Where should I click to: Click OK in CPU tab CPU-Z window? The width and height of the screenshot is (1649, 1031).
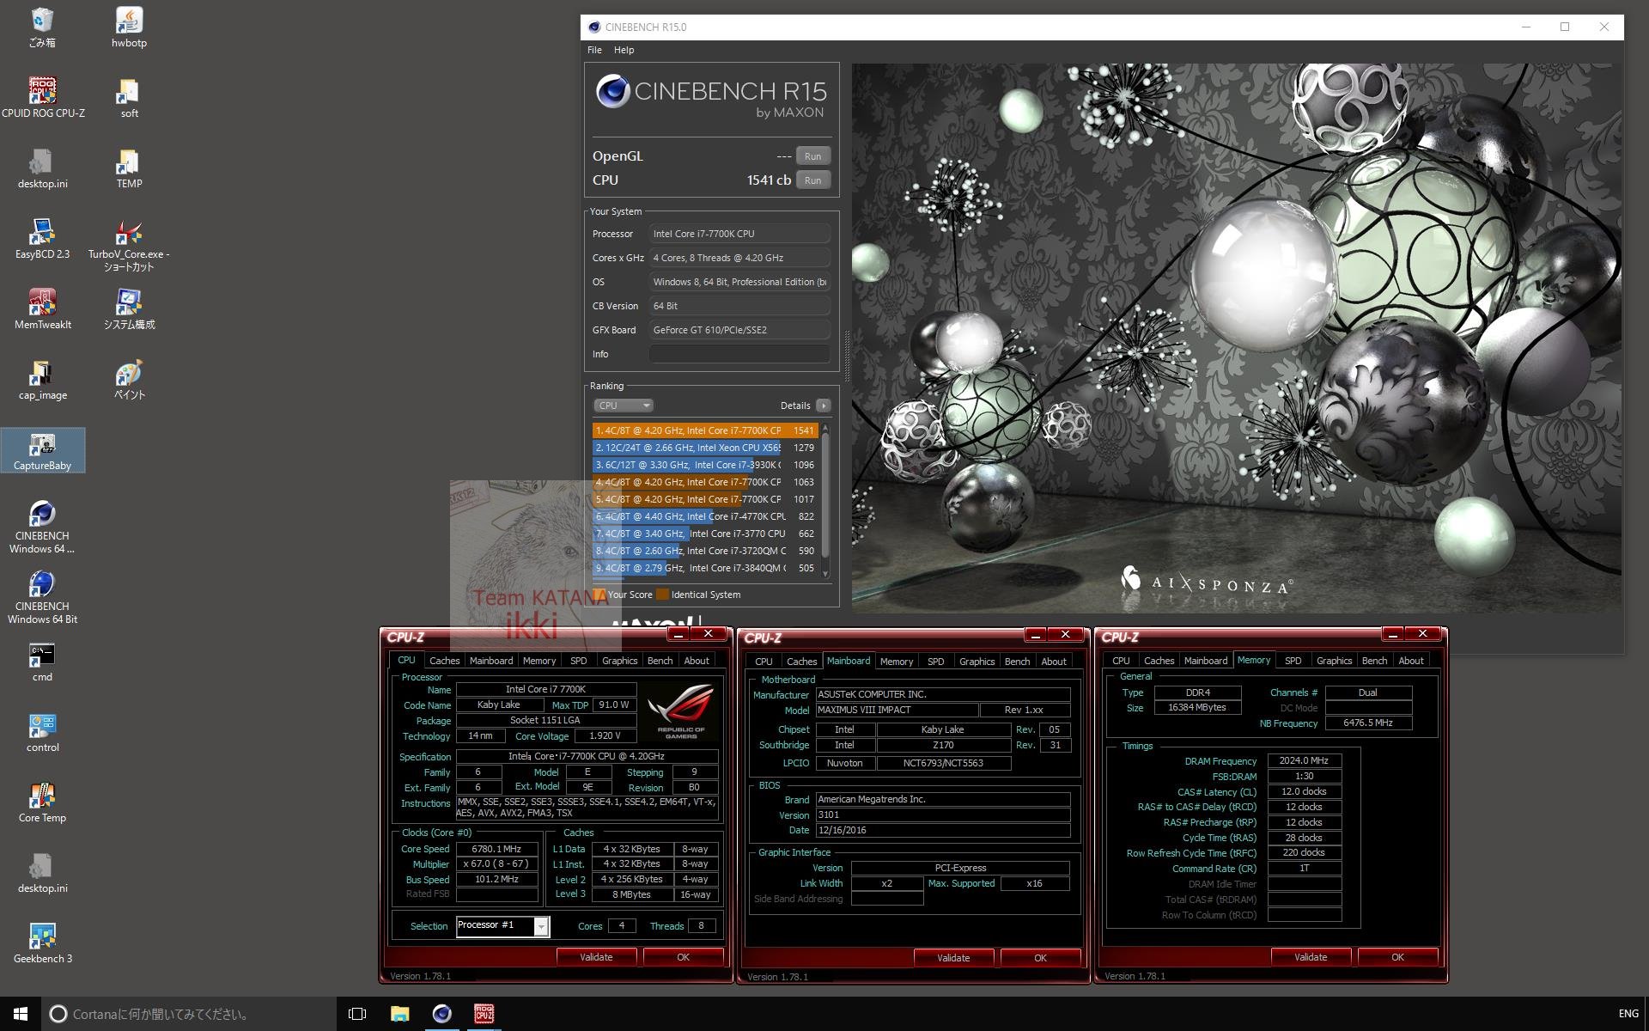click(x=683, y=957)
